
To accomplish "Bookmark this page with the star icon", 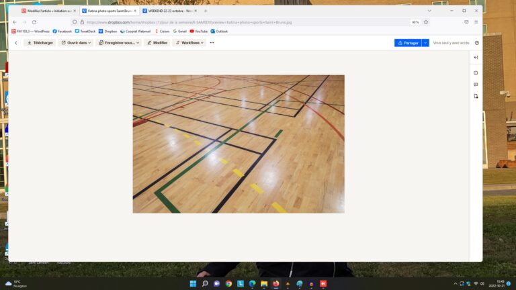I will (426, 22).
